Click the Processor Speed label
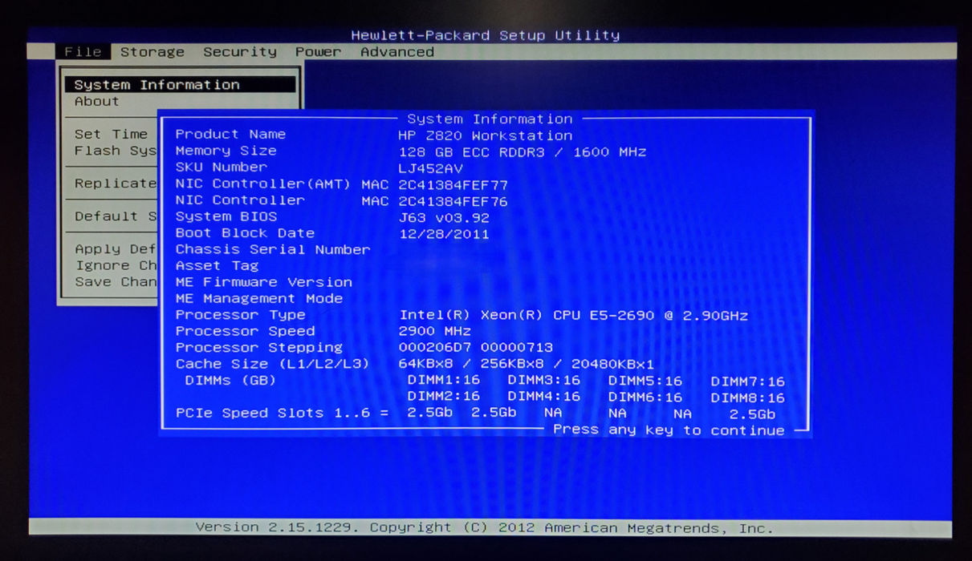972x561 pixels. (245, 331)
